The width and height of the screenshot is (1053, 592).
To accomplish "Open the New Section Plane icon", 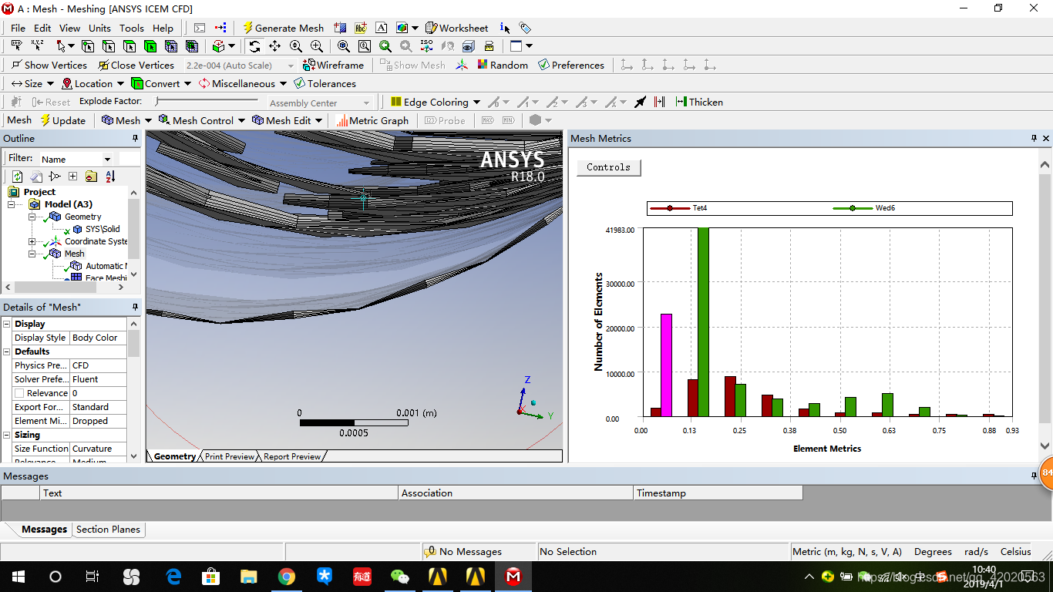I will [339, 28].
